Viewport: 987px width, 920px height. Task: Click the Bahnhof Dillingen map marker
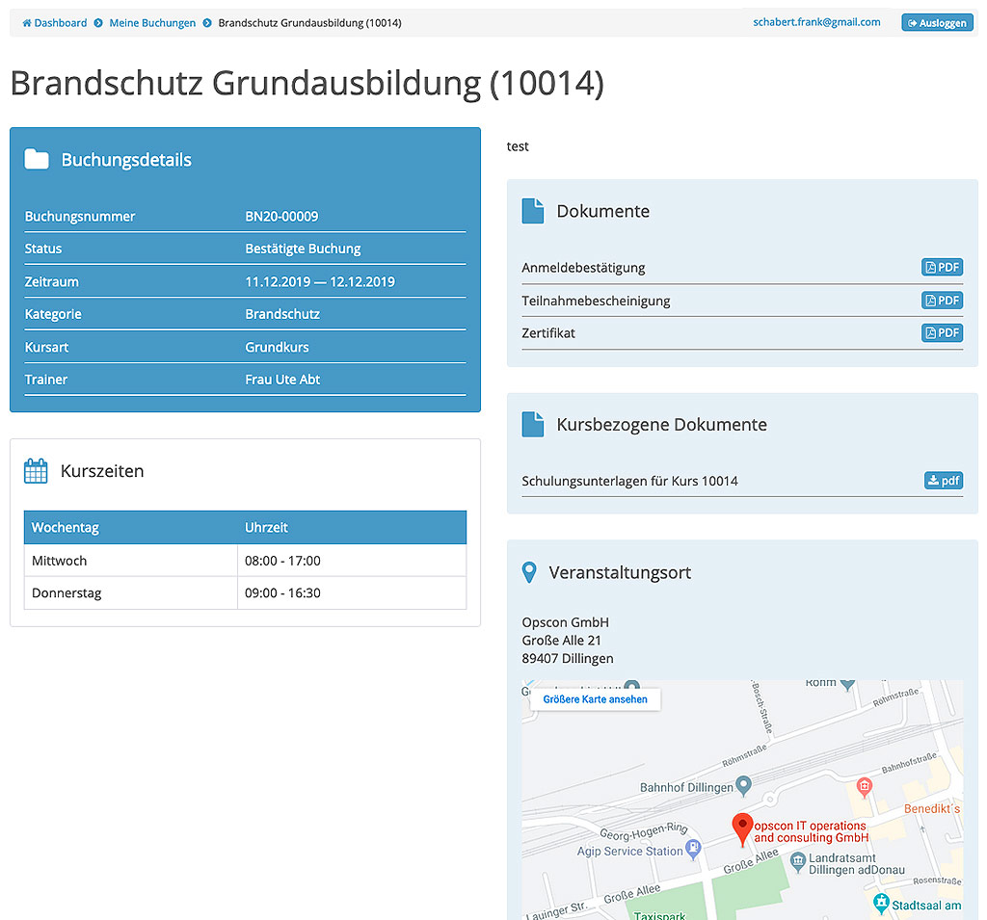pos(743,787)
